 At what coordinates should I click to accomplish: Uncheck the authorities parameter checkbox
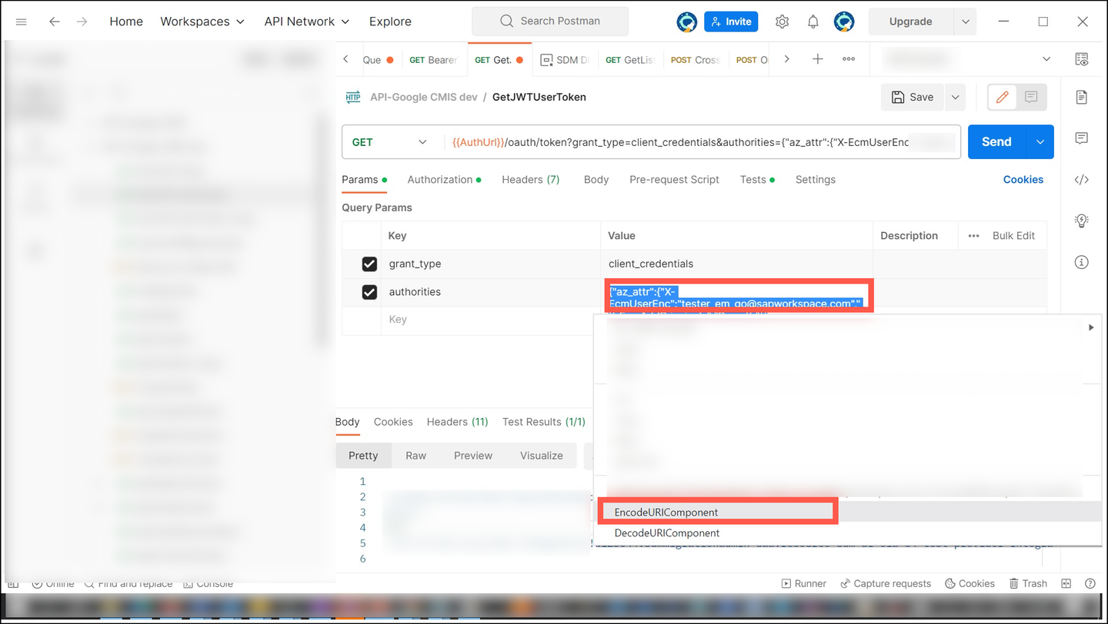(369, 292)
